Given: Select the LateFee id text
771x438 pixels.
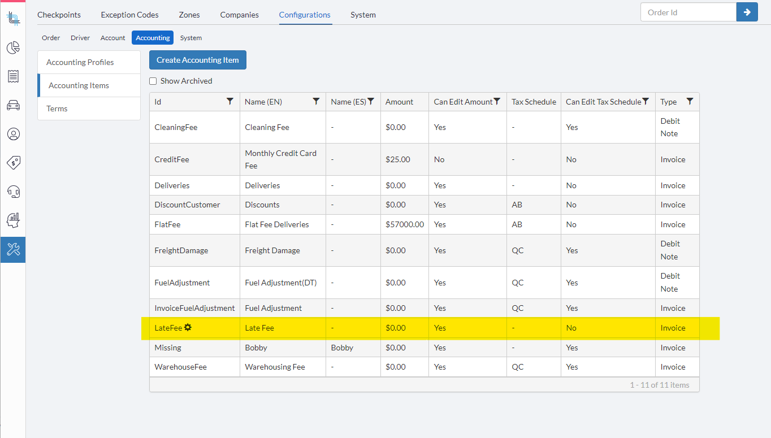Looking at the screenshot, I should coord(168,328).
